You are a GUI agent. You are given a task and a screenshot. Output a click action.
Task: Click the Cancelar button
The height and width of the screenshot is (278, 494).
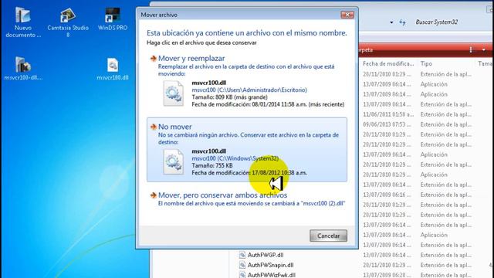click(x=328, y=236)
